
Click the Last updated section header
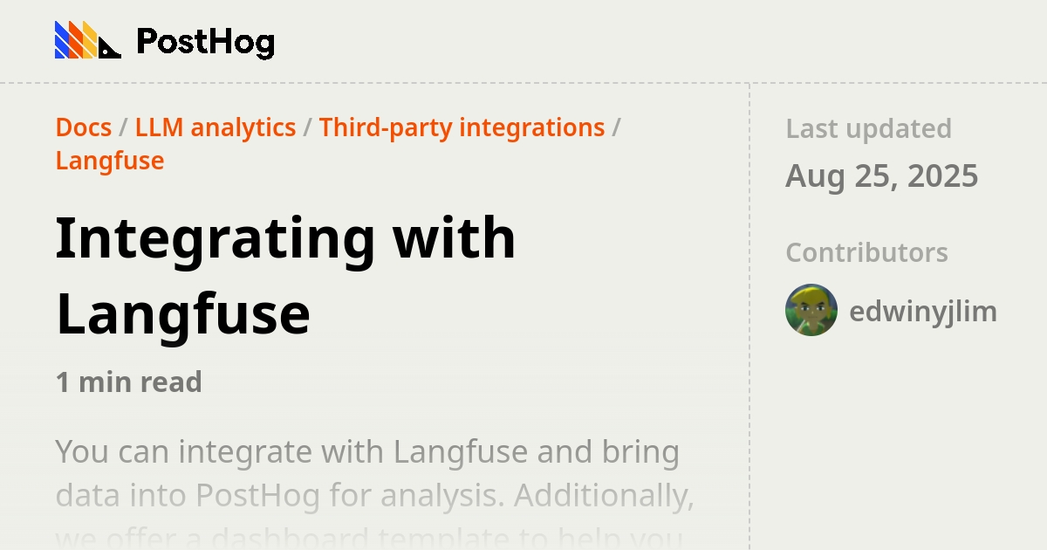pyautogui.click(x=868, y=128)
